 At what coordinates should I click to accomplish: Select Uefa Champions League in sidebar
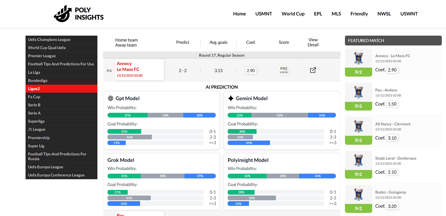[x=61, y=40]
